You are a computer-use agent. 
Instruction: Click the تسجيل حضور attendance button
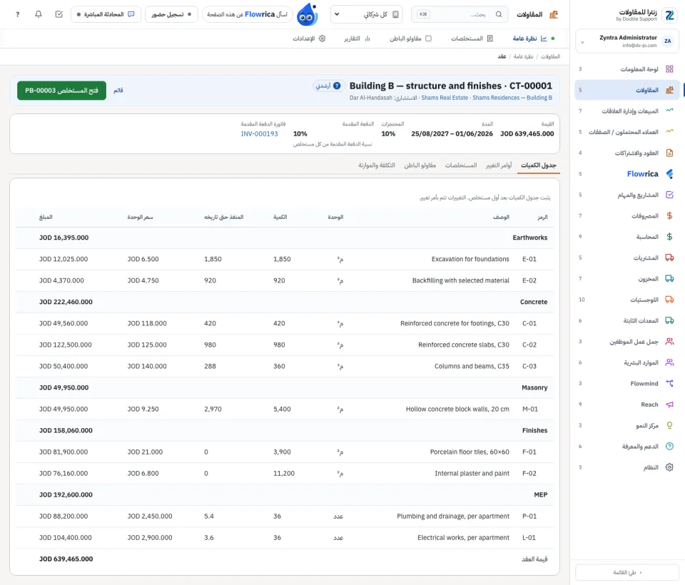(x=171, y=14)
